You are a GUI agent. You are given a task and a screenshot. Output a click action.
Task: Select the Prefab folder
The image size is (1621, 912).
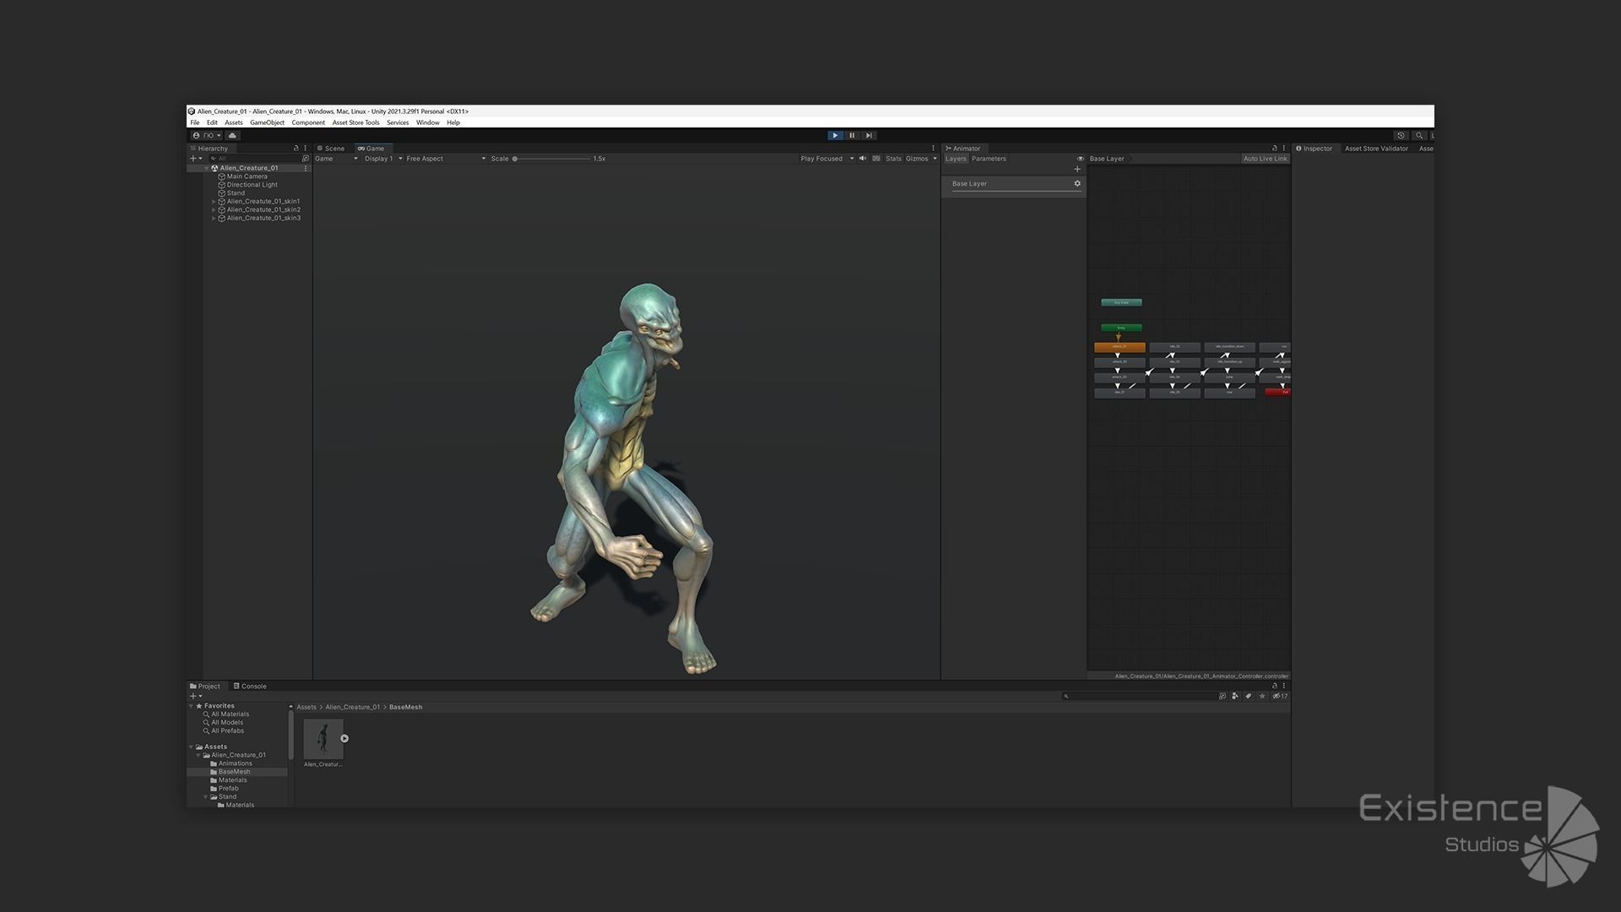point(225,789)
